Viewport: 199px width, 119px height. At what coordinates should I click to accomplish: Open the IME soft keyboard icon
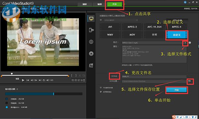187,117
